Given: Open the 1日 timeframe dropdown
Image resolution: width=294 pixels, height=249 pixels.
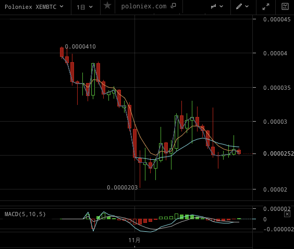Looking at the screenshot, I should (x=84, y=7).
